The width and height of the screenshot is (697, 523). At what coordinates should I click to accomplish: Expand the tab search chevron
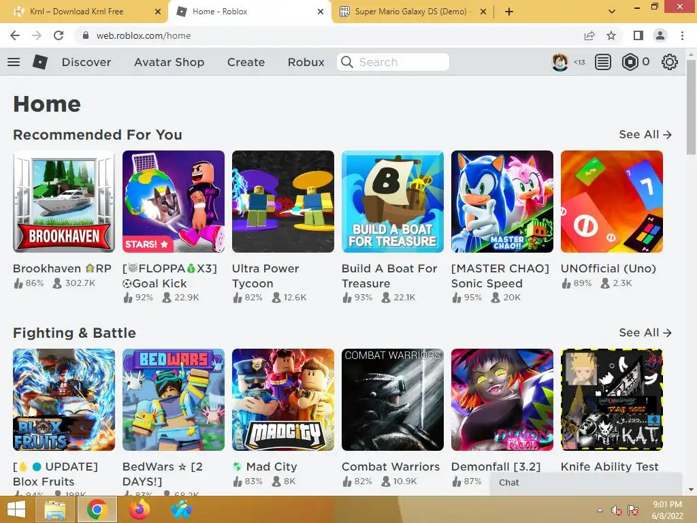point(612,12)
